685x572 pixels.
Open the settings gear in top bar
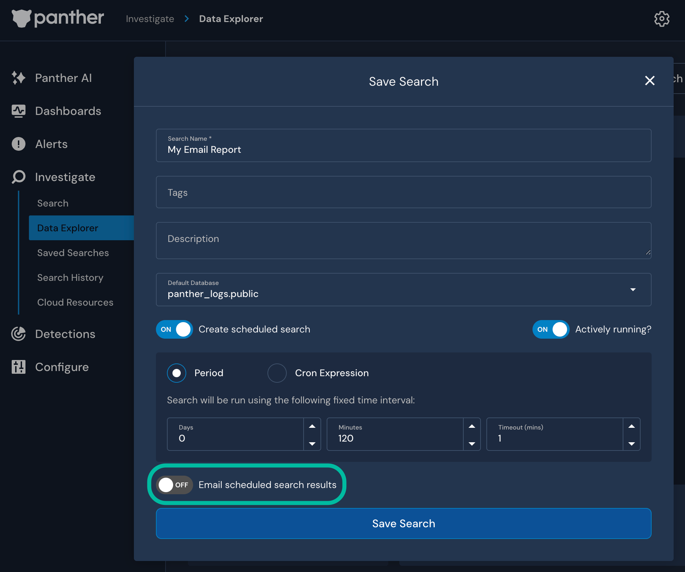point(662,19)
